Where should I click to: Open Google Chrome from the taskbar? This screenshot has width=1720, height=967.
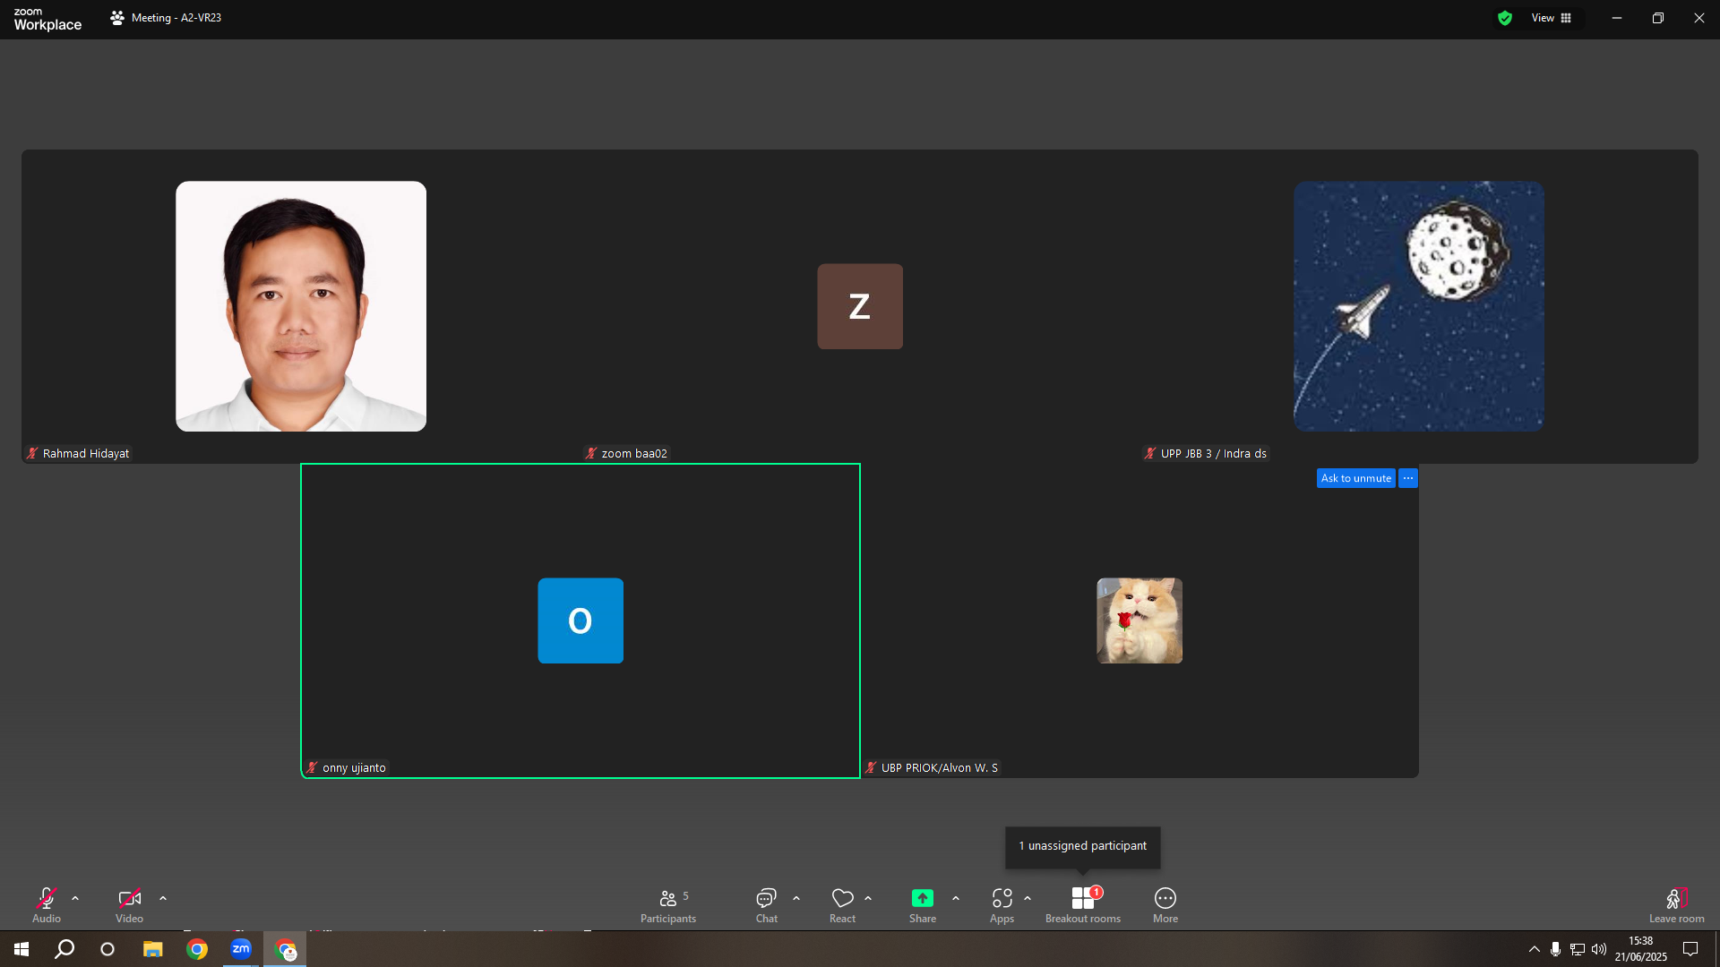[197, 949]
